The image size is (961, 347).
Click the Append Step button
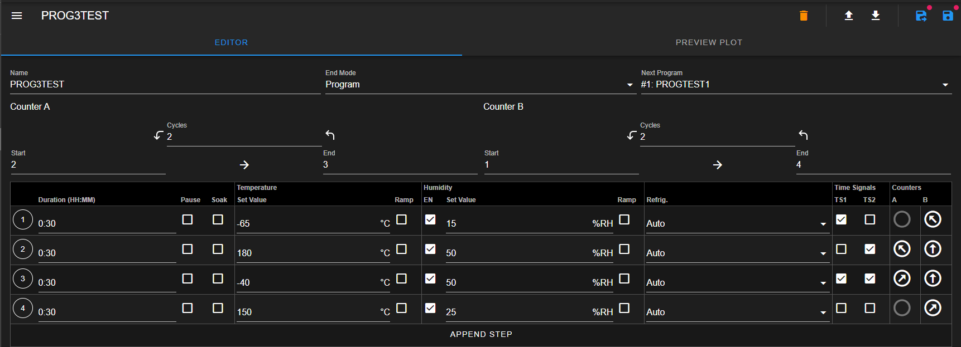click(481, 334)
